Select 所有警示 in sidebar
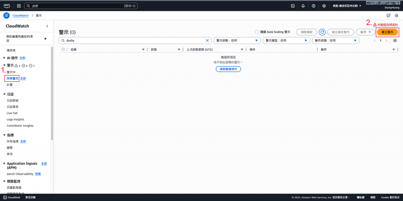The image size is (403, 201). point(13,78)
